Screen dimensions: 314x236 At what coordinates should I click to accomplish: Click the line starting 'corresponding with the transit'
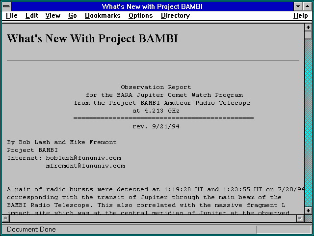click(144, 198)
